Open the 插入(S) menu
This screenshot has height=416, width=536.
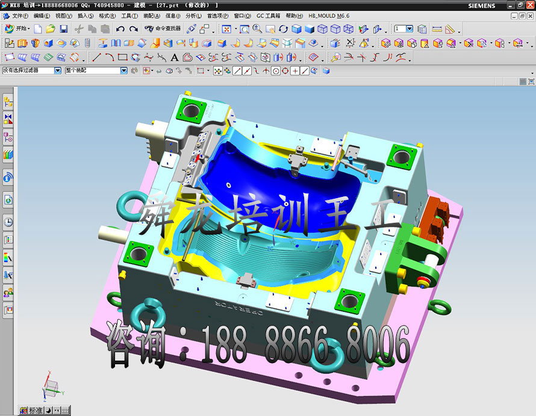point(86,16)
